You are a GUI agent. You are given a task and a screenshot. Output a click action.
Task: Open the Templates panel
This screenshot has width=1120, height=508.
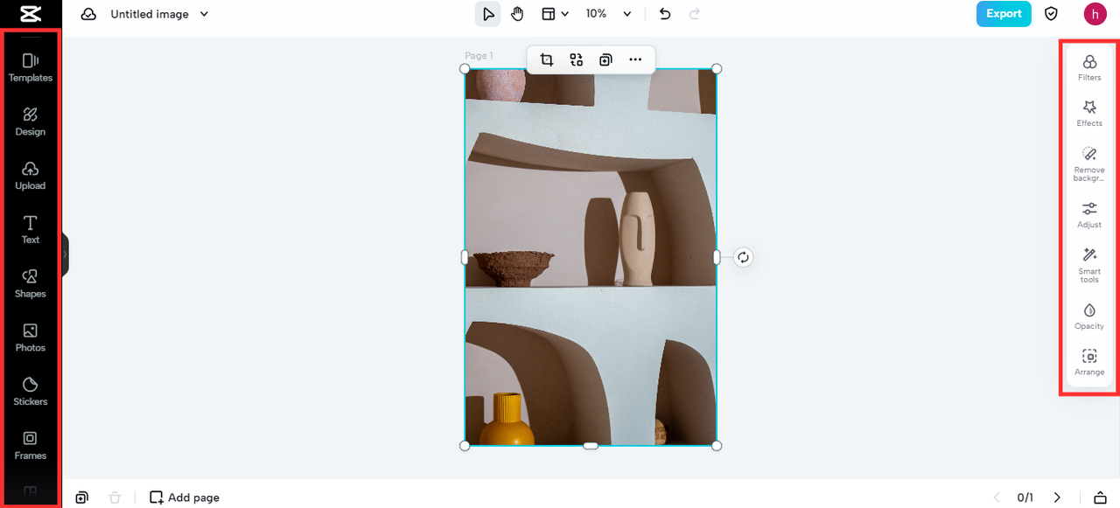[31, 67]
